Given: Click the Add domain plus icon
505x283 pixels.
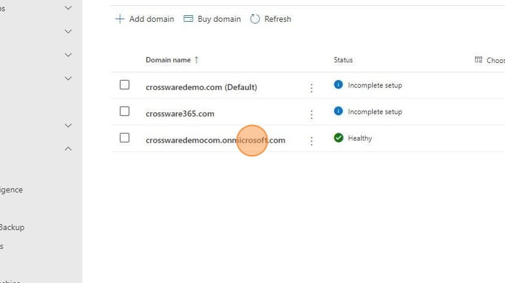Looking at the screenshot, I should pos(119,19).
